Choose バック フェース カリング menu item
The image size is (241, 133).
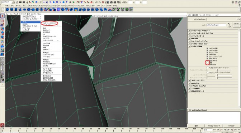coord(49,23)
